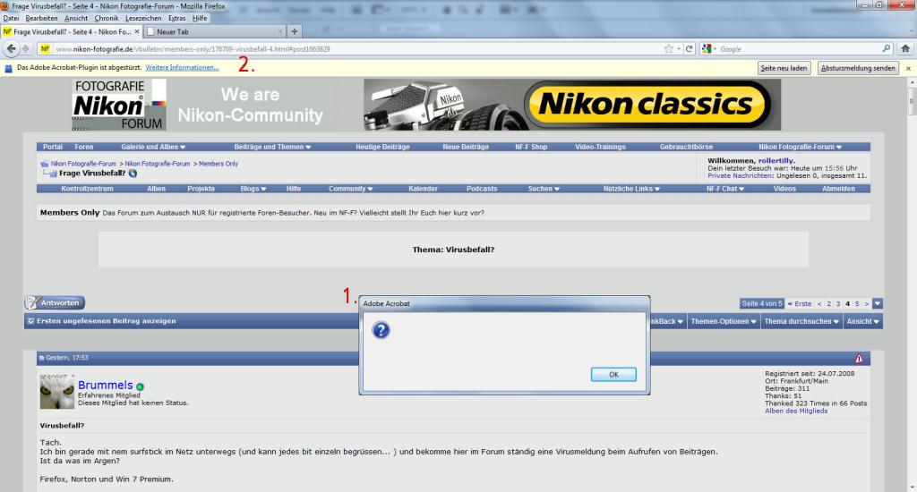
Task: Open the bookmark star dropdown arrow
Action: pyautogui.click(x=679, y=49)
